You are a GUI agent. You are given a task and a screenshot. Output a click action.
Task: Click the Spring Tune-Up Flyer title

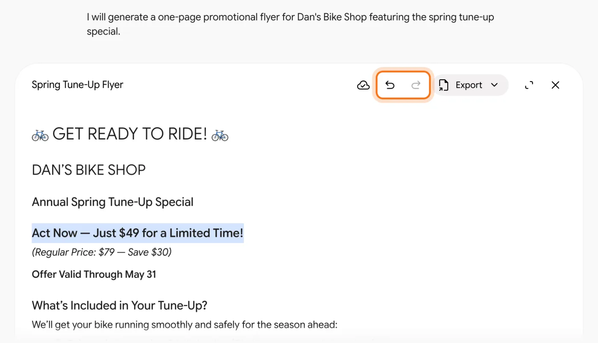(77, 85)
